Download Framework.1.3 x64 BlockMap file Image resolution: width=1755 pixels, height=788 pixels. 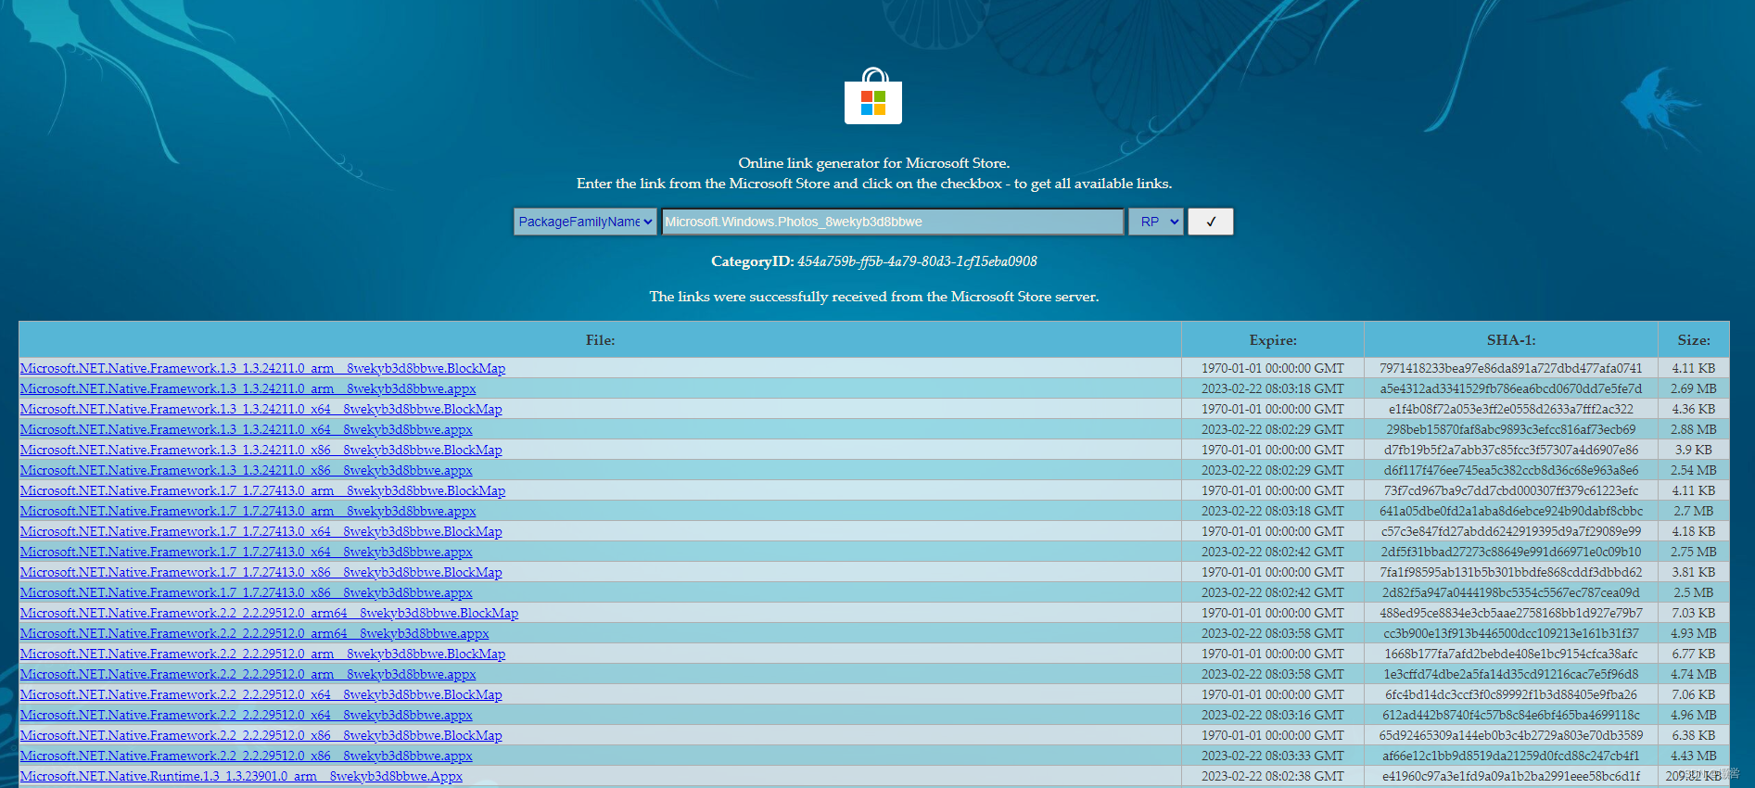tap(261, 409)
